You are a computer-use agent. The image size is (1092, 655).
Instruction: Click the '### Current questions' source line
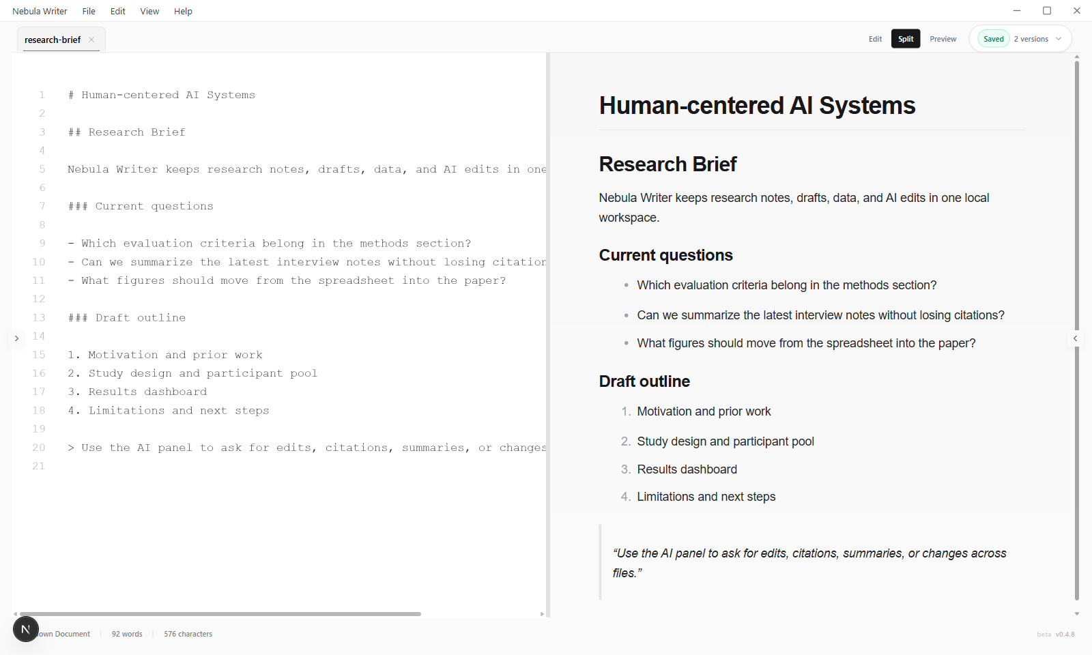coord(141,206)
